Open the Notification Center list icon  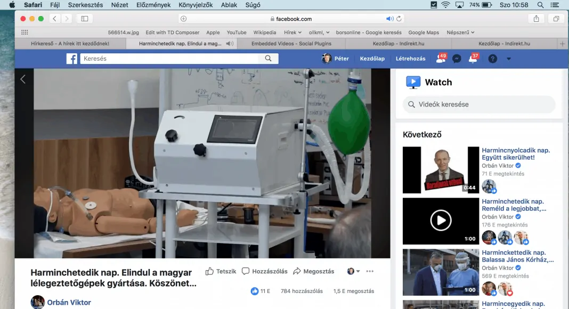click(x=555, y=5)
